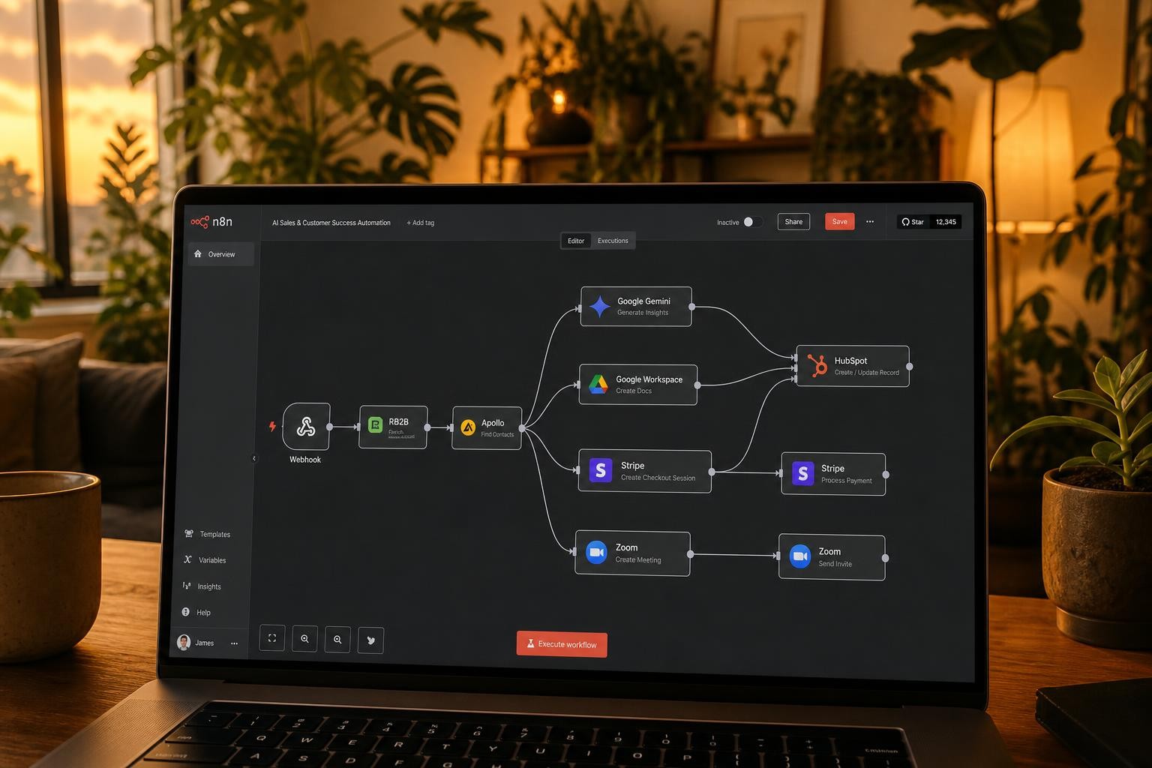This screenshot has width=1152, height=768.
Task: Select the HubSpot node icon
Action: [817, 365]
